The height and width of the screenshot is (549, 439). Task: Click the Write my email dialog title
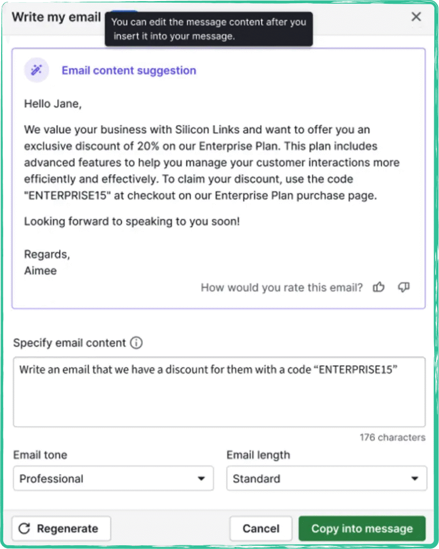pos(56,17)
